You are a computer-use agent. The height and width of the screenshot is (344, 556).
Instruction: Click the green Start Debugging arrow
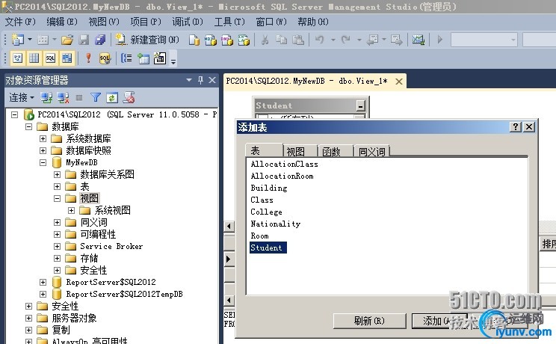pos(440,40)
